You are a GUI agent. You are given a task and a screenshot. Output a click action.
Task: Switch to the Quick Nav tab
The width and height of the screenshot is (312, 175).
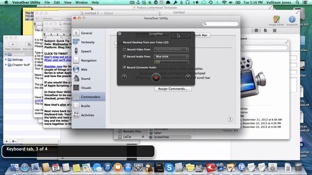click(x=201, y=35)
